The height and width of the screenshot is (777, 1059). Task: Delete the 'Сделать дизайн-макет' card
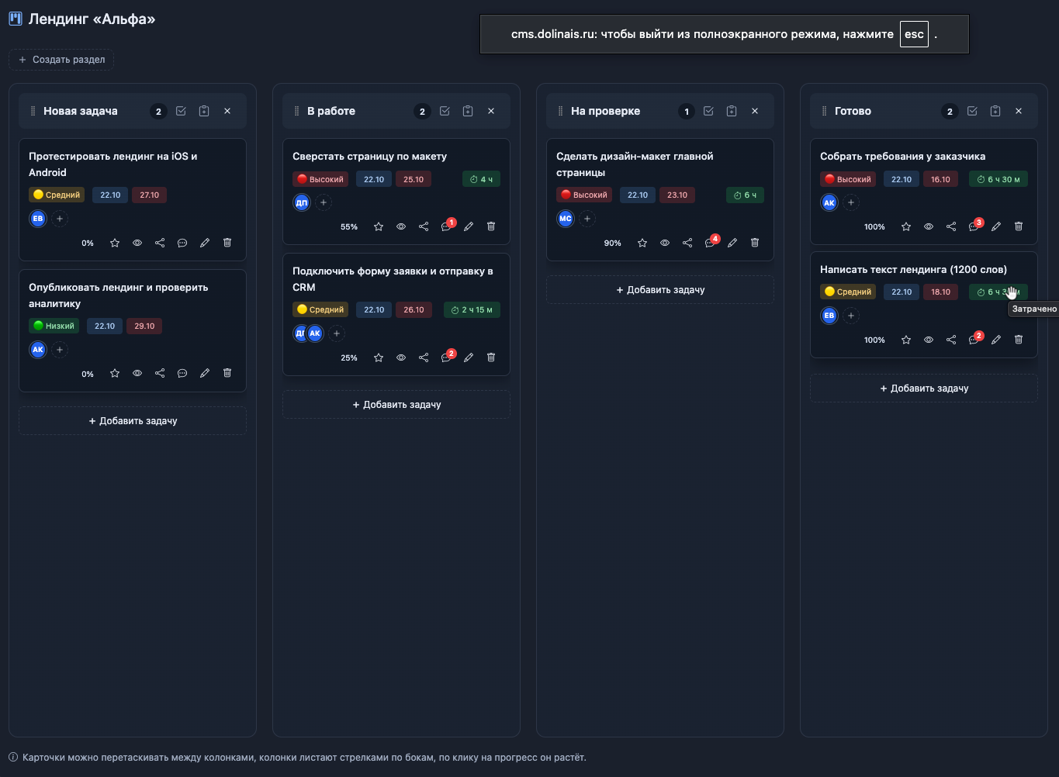[x=755, y=243]
